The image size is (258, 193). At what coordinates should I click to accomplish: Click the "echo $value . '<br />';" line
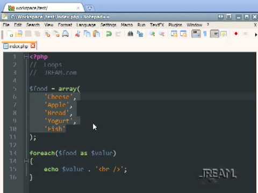click(85, 169)
